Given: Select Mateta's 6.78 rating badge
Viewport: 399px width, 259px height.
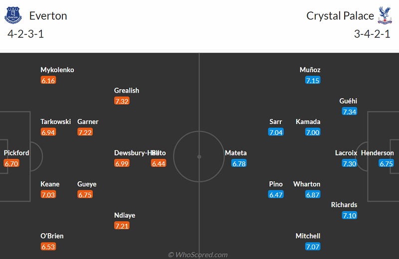Looking at the screenshot, I should coord(239,163).
